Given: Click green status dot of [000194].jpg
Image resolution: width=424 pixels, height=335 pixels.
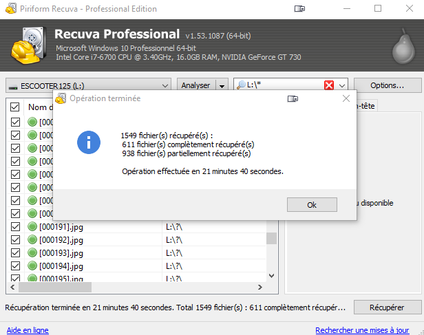Looking at the screenshot, I should (x=32, y=266).
